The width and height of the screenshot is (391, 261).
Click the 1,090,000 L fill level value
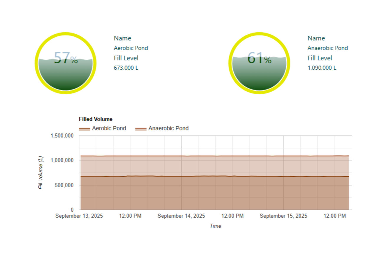click(322, 68)
